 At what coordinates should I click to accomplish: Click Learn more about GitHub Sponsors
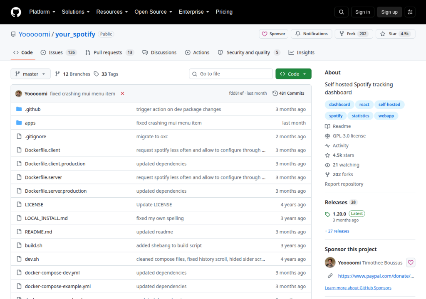coord(358,288)
